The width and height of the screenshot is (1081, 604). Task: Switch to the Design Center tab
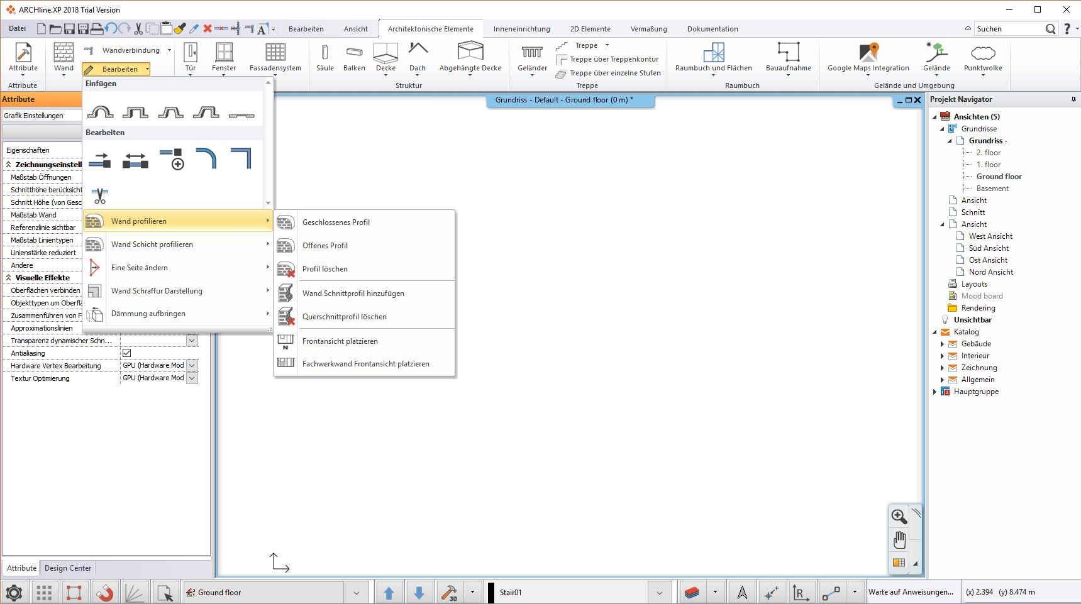pos(68,568)
